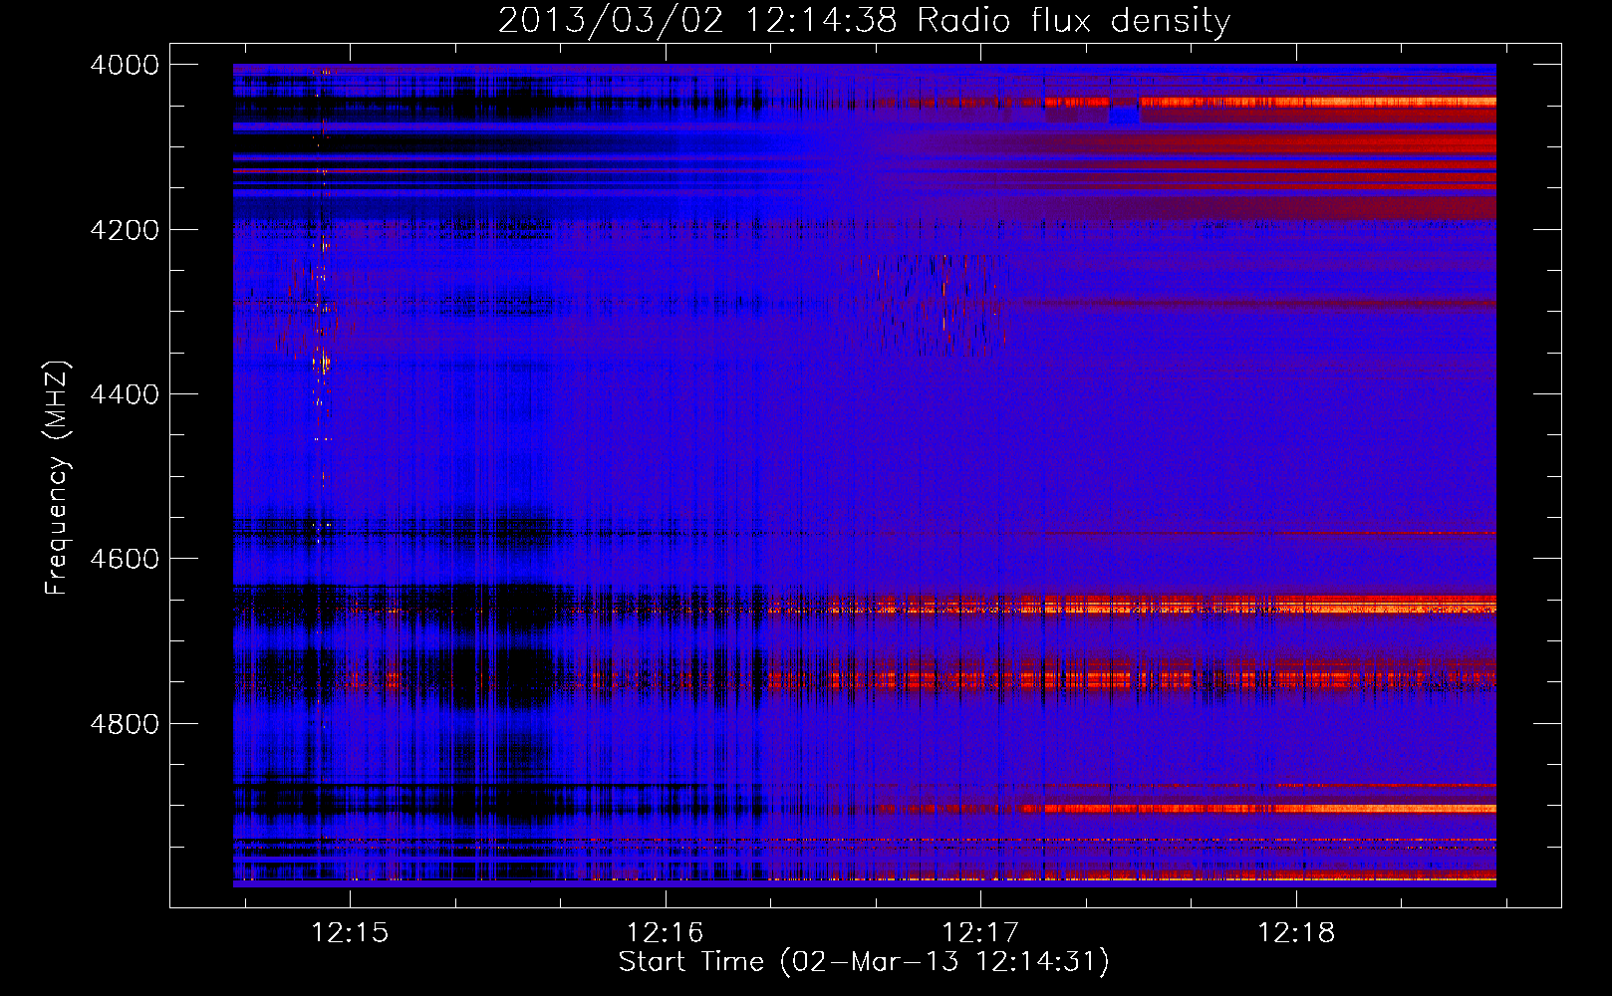Click the 4000 frequency axis label
Image resolution: width=1612 pixels, height=996 pixels.
click(125, 65)
